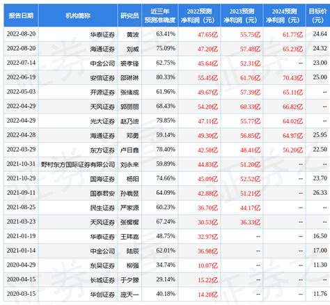This screenshot has height=305, width=330.
Task: Click institution 东吴证券
Action: coord(102,265)
